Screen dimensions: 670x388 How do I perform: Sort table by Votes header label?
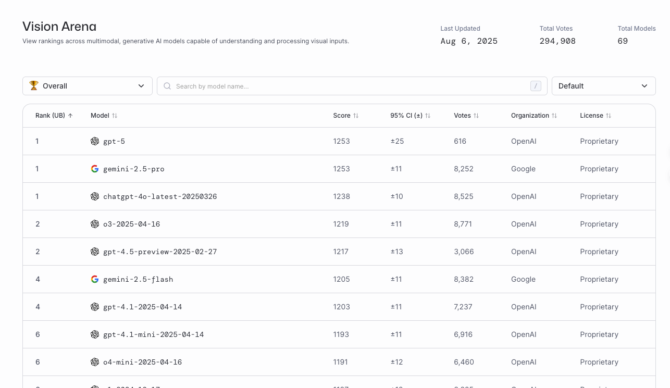pos(462,116)
